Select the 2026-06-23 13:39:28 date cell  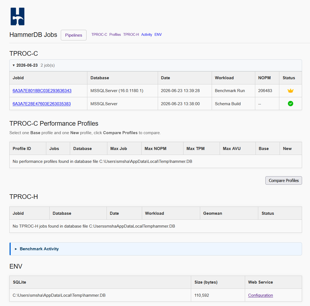point(185,91)
